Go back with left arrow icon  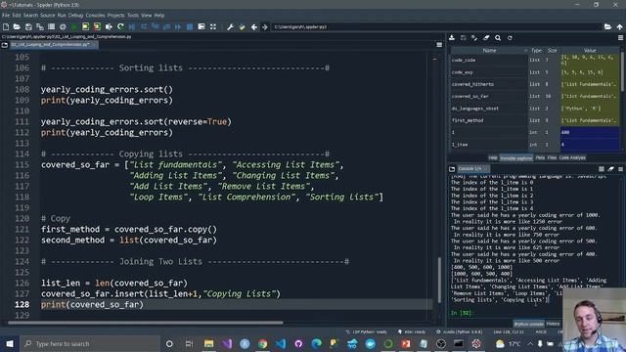[254, 26]
